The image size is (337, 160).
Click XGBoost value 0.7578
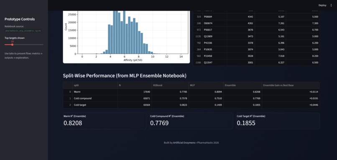[x=170, y=98]
